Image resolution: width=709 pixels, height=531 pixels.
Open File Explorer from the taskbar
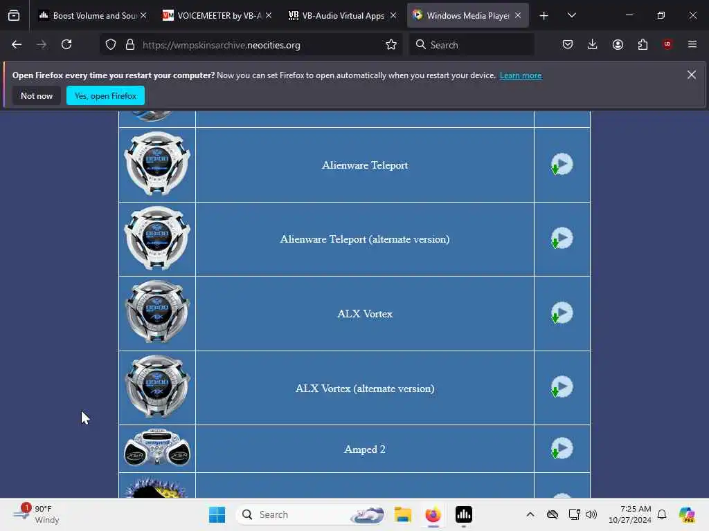click(402, 514)
